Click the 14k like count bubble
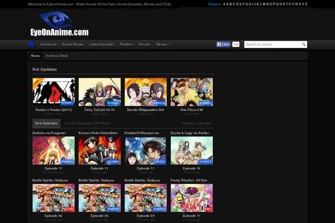This screenshot has width=335, height=223. [x=236, y=45]
